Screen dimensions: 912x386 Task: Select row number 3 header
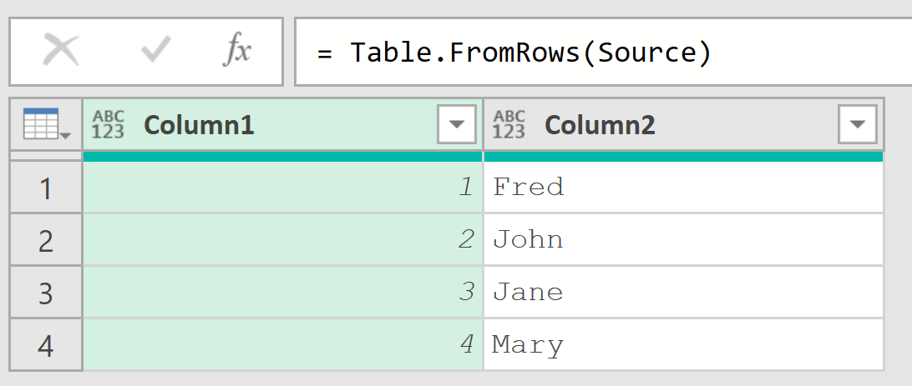click(x=46, y=292)
